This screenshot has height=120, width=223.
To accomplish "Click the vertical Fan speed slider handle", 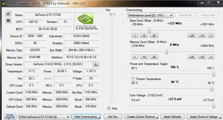I will click(112, 101).
